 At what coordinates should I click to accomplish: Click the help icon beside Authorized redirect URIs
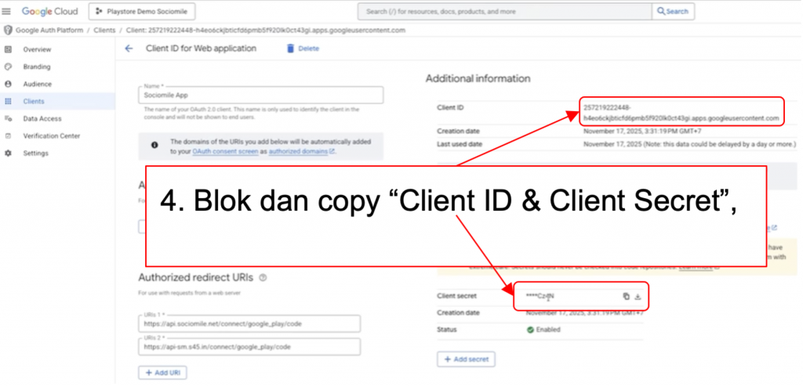[263, 277]
